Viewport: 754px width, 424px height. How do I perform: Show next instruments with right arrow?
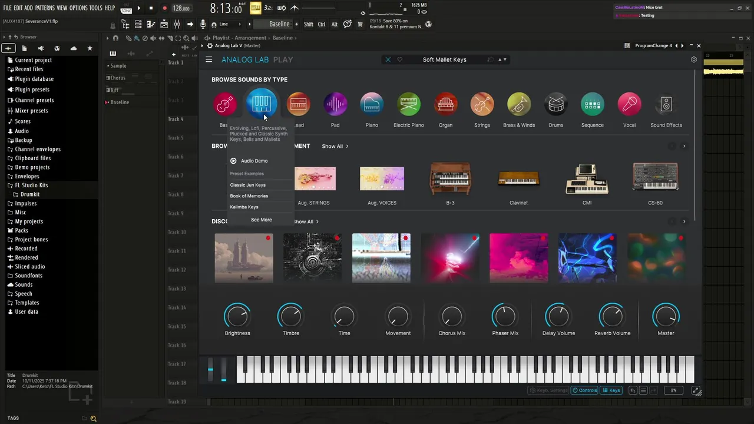684,146
